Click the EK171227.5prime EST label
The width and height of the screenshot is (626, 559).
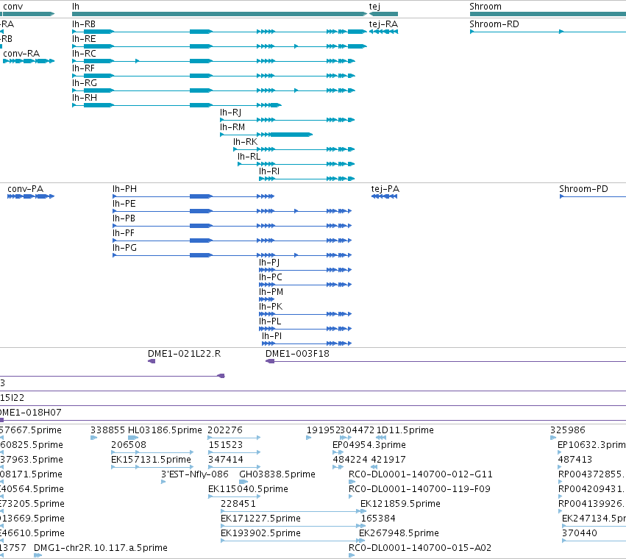point(260,519)
